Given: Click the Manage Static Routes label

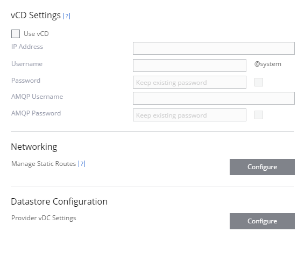Looking at the screenshot, I should coord(44,164).
